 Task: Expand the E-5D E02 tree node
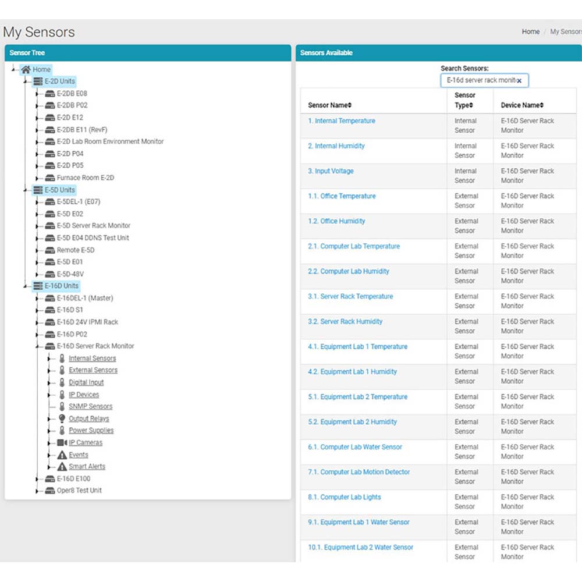tap(37, 214)
